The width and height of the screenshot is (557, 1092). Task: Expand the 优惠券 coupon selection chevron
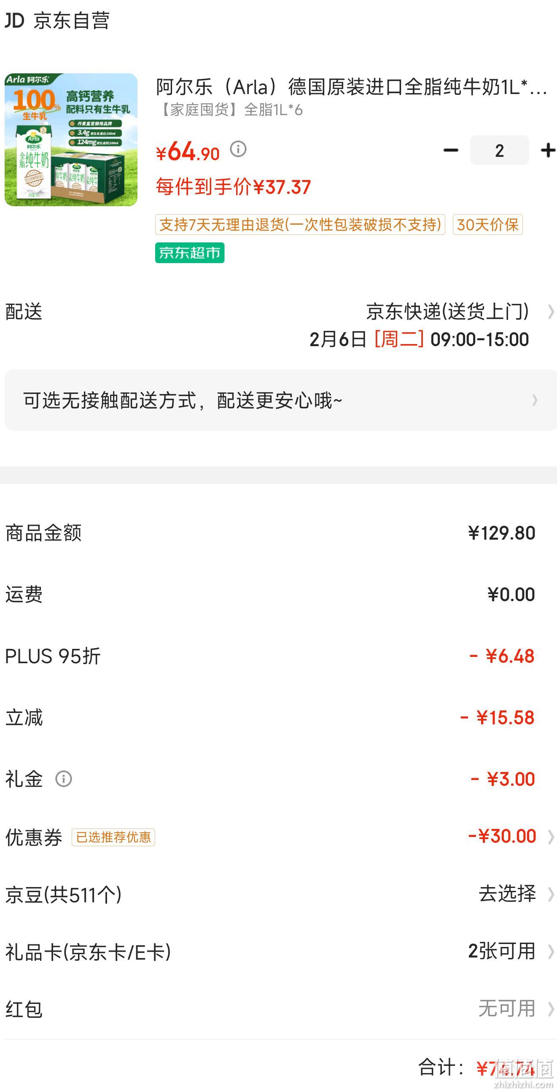pyautogui.click(x=551, y=837)
